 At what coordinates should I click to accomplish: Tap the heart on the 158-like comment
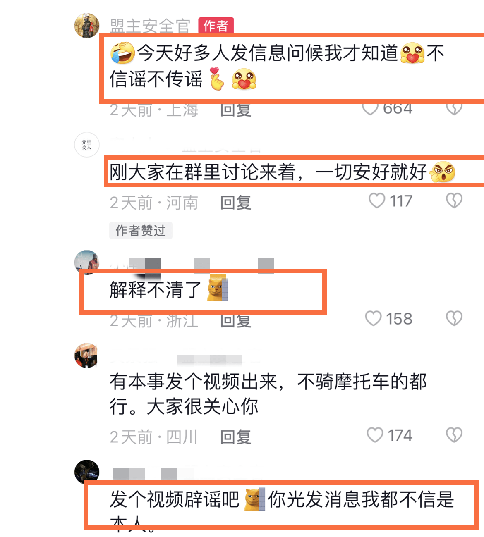tap(373, 318)
